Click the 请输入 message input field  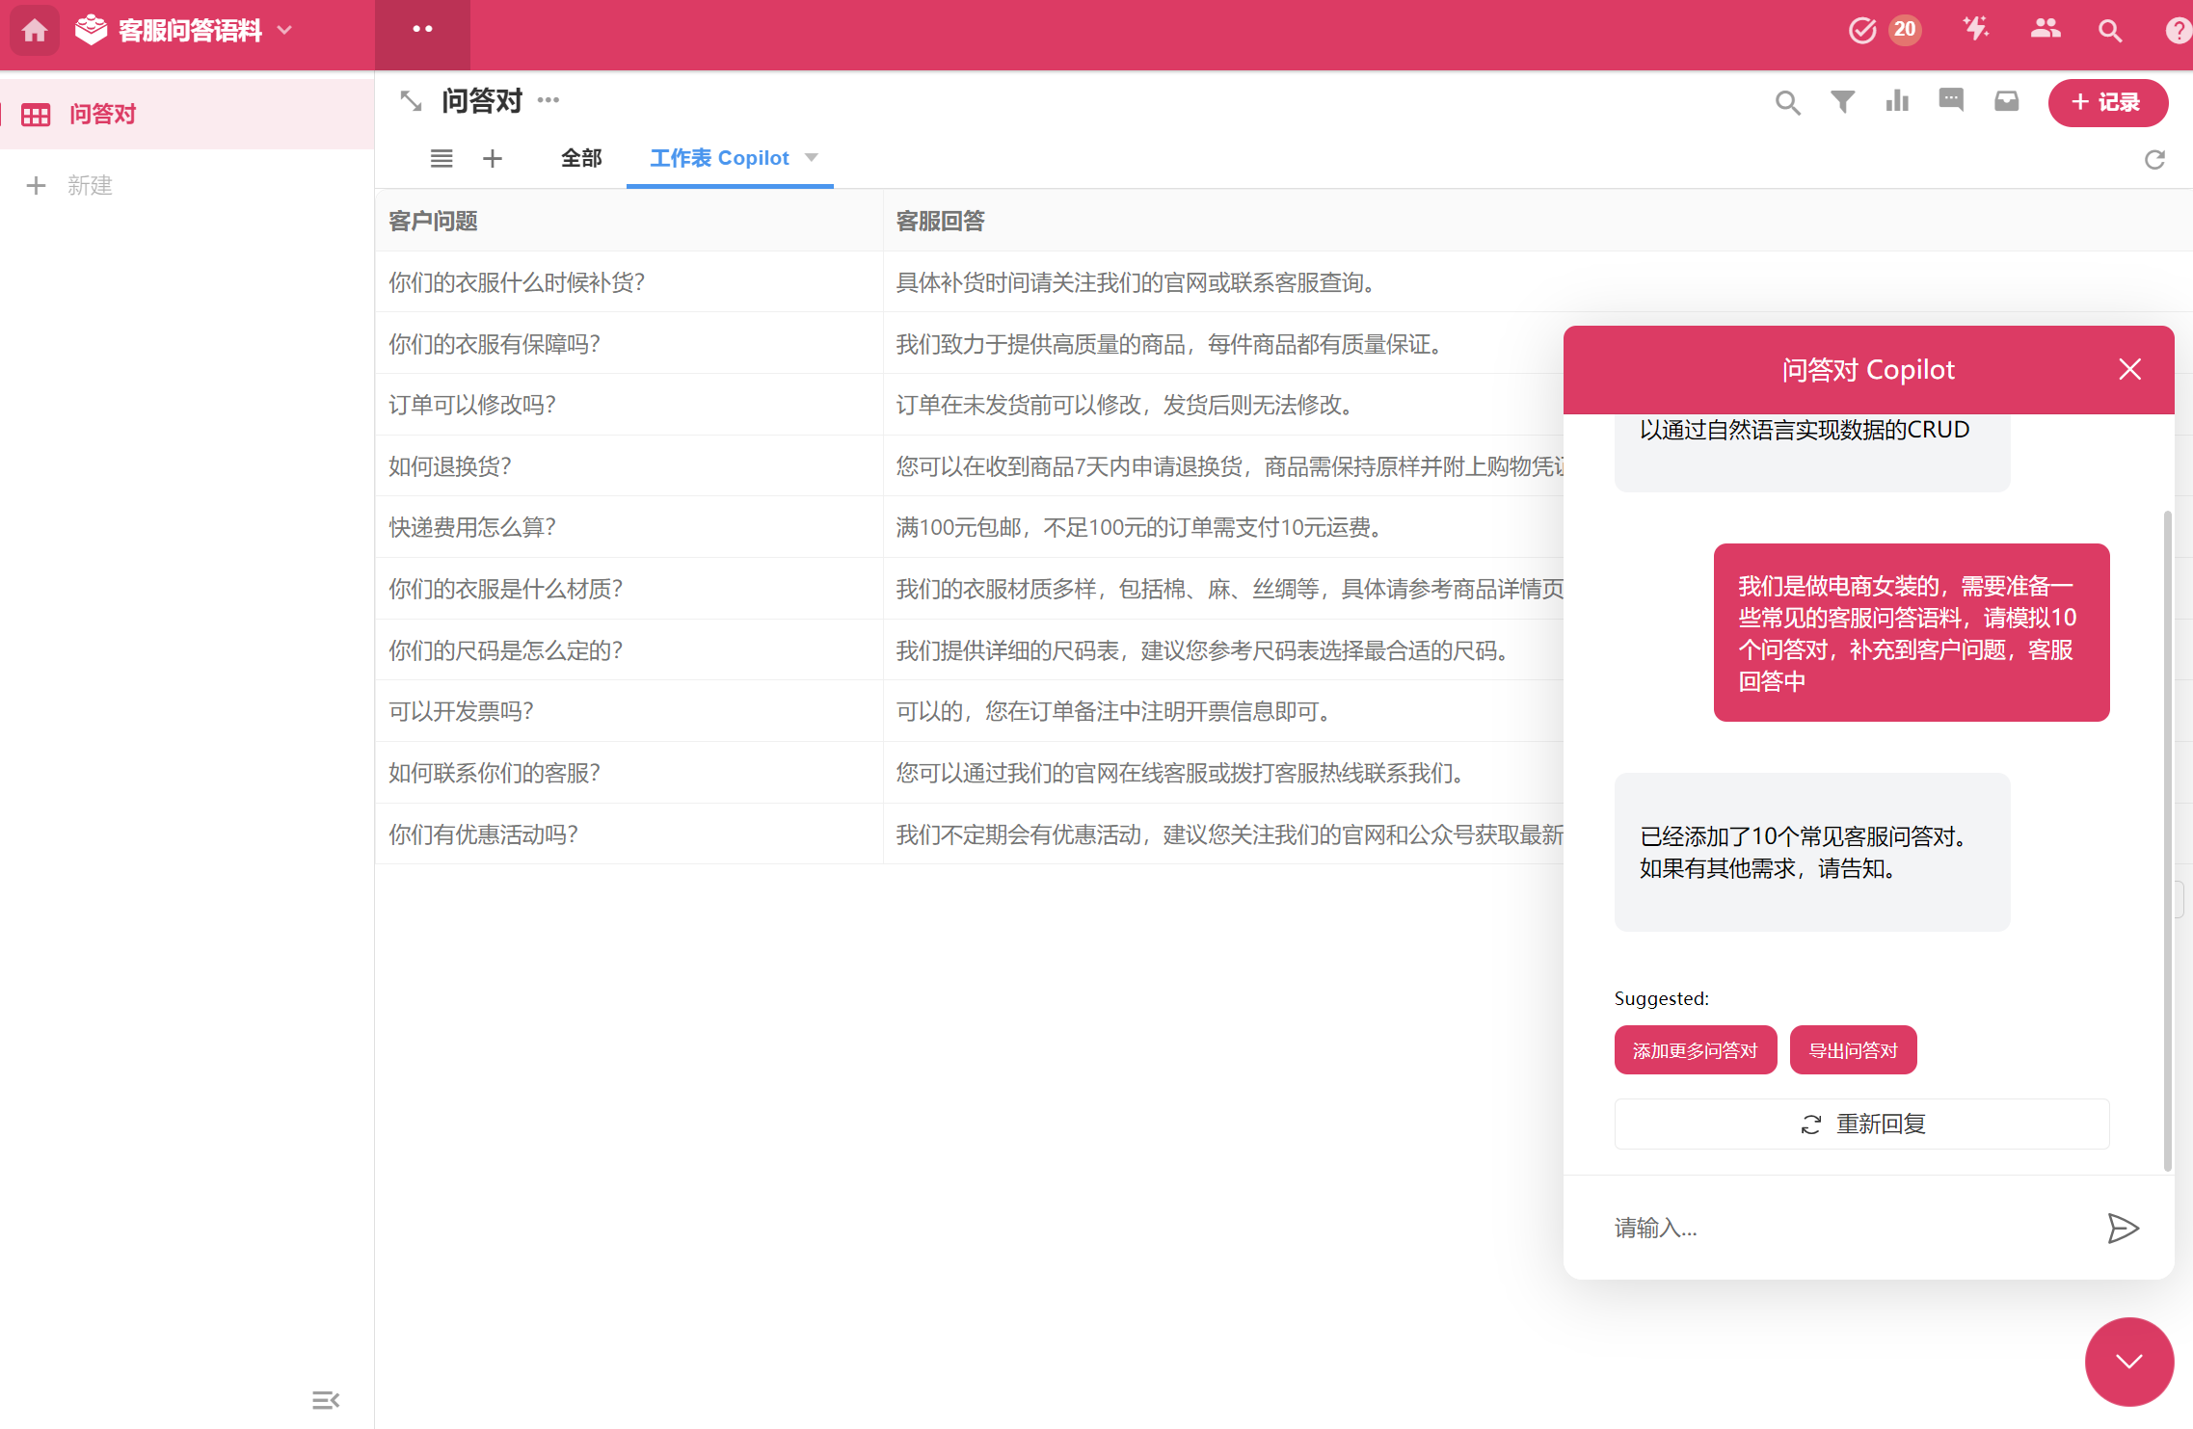(x=1832, y=1228)
